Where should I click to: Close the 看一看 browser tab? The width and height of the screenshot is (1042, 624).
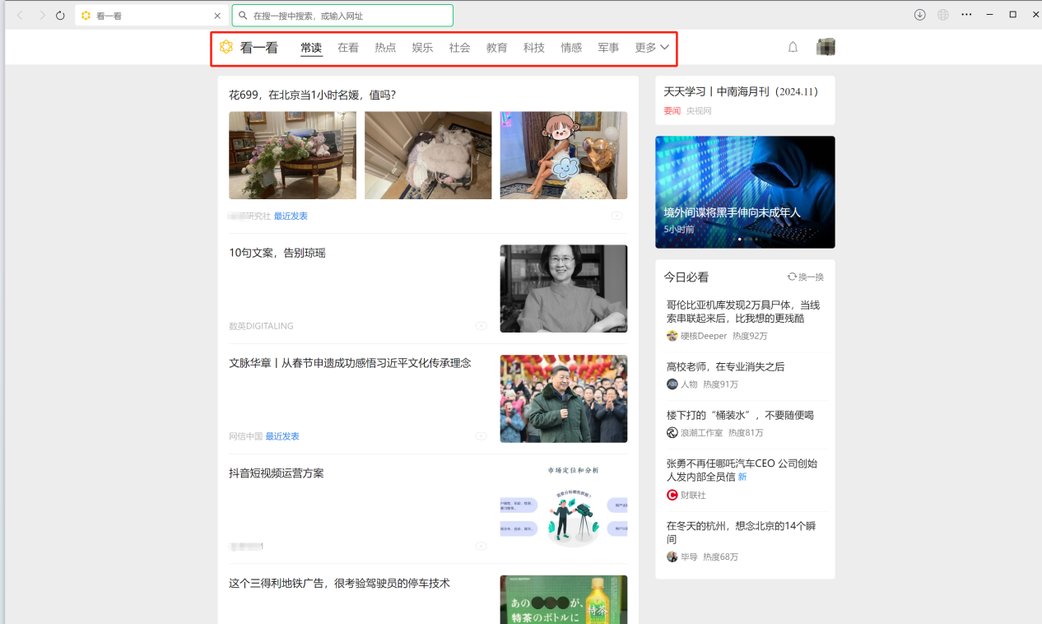pos(217,16)
